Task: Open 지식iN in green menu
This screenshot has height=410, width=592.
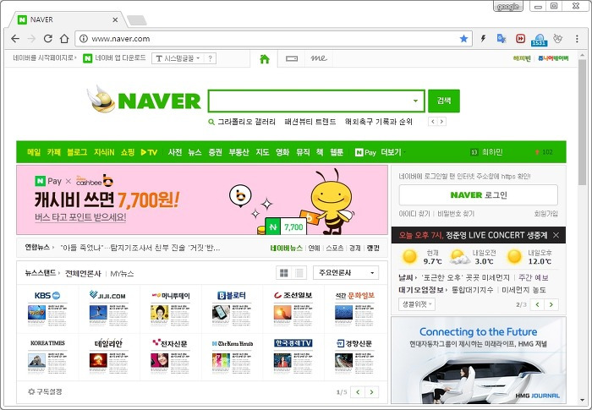Action: click(104, 152)
